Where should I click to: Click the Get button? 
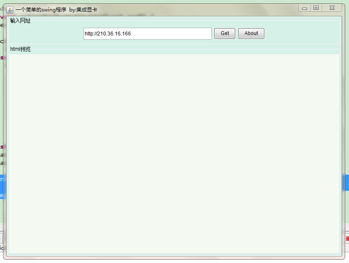click(225, 34)
